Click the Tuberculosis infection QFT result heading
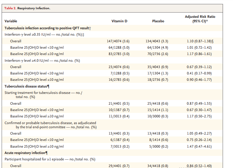The image size is (233, 168). pyautogui.click(x=47, y=28)
